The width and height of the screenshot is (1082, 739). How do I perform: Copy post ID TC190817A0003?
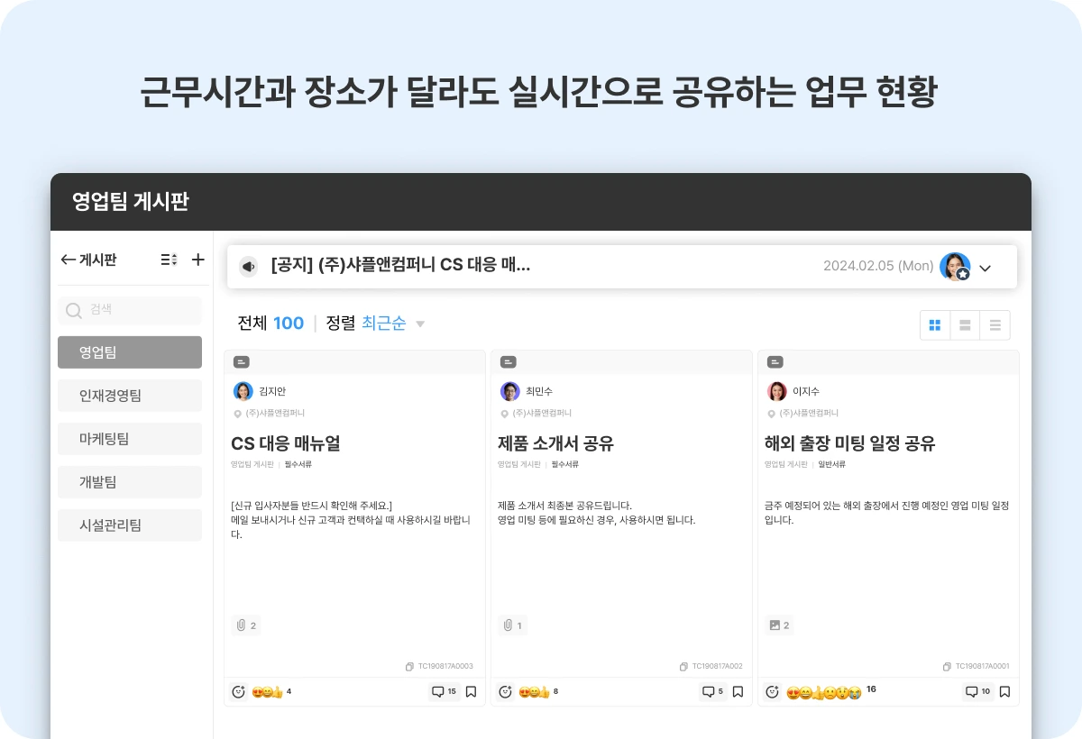pos(410,667)
